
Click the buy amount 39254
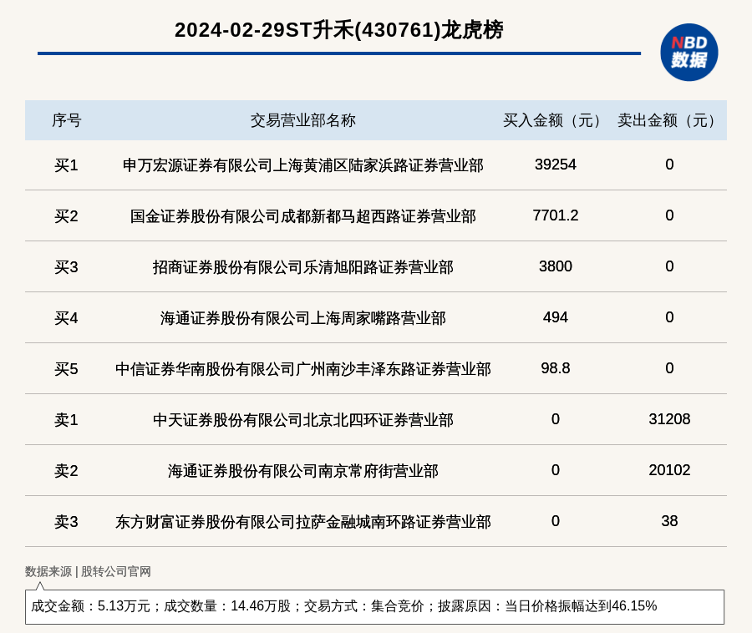point(556,165)
